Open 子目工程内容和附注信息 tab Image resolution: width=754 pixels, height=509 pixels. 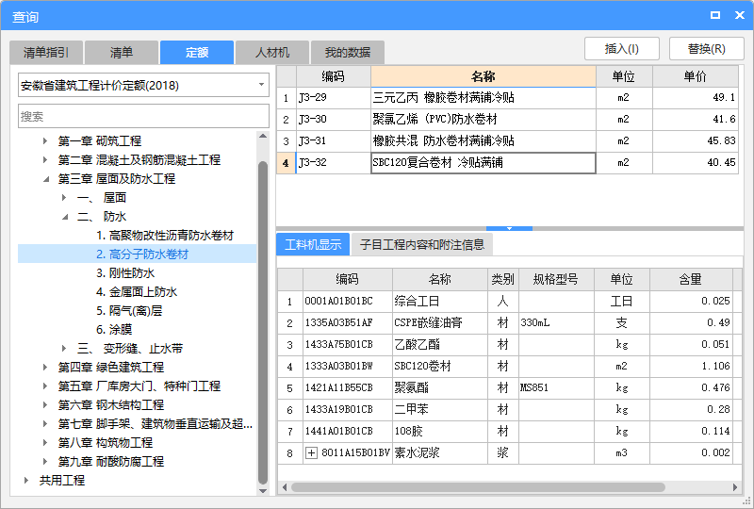[421, 244]
